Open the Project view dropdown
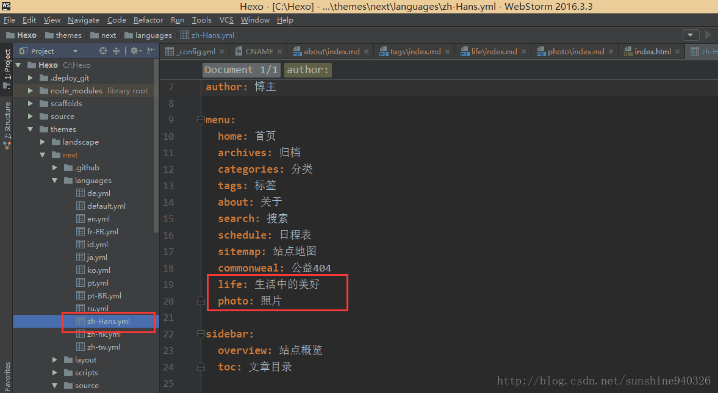This screenshot has width=718, height=393. coord(75,51)
